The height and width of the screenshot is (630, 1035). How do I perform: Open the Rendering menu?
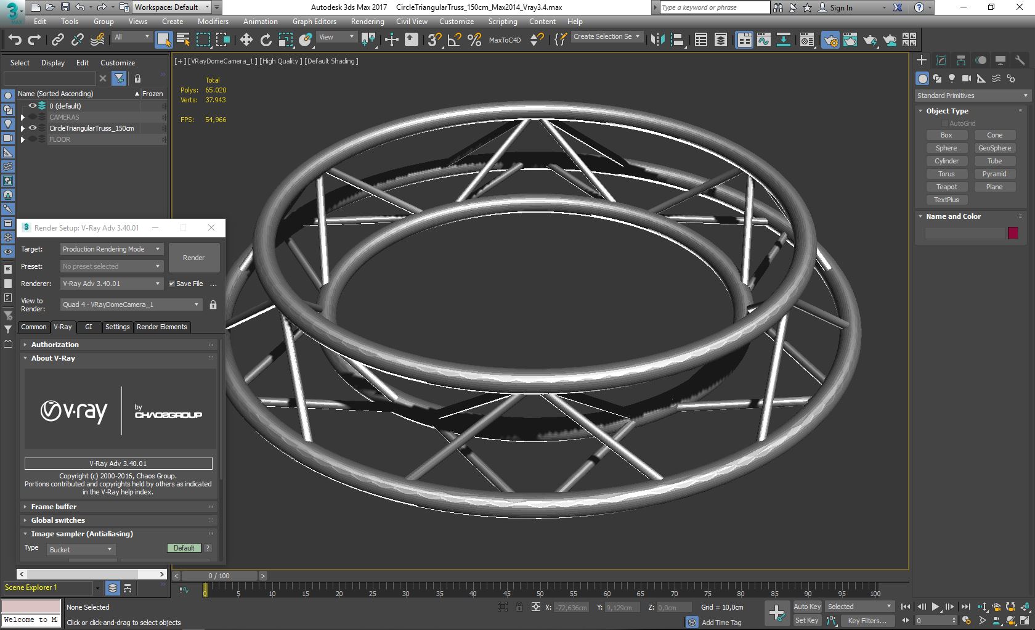367,22
